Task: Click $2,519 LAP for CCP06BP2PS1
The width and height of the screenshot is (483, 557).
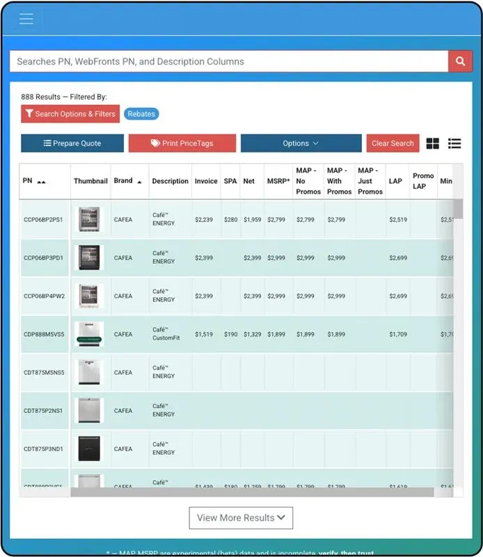Action: click(x=398, y=219)
